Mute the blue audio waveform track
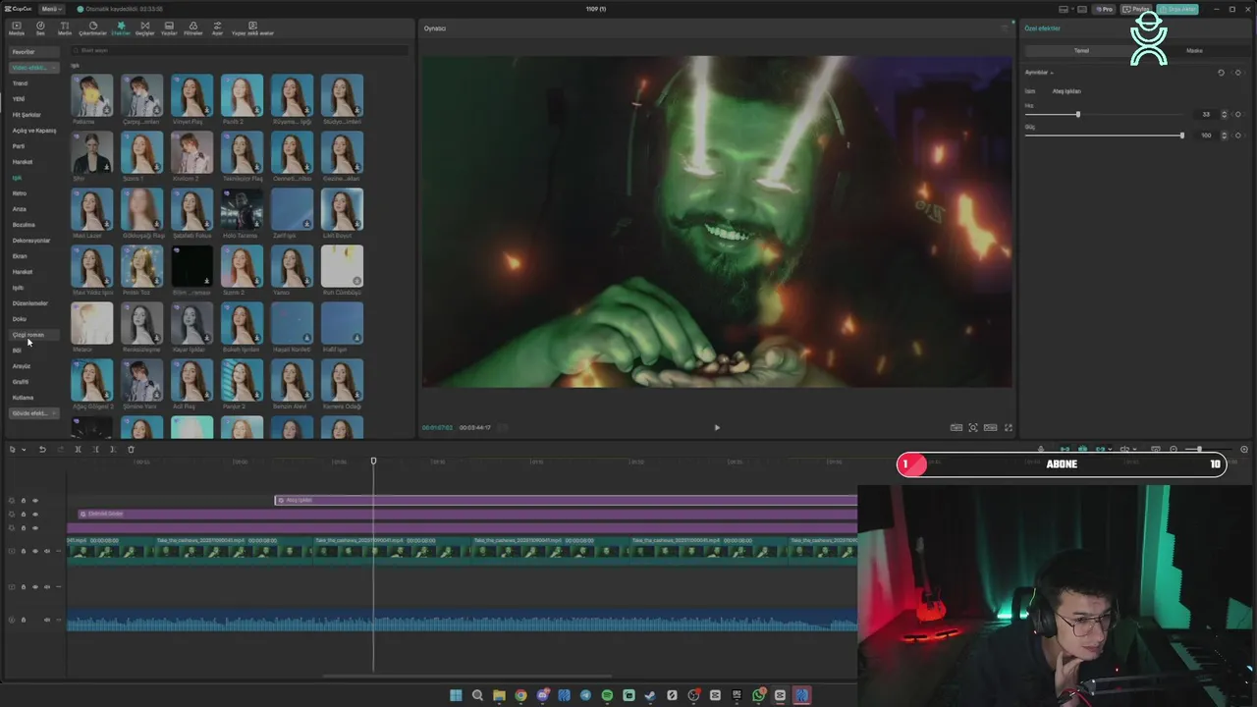Image resolution: width=1257 pixels, height=707 pixels. click(x=47, y=620)
